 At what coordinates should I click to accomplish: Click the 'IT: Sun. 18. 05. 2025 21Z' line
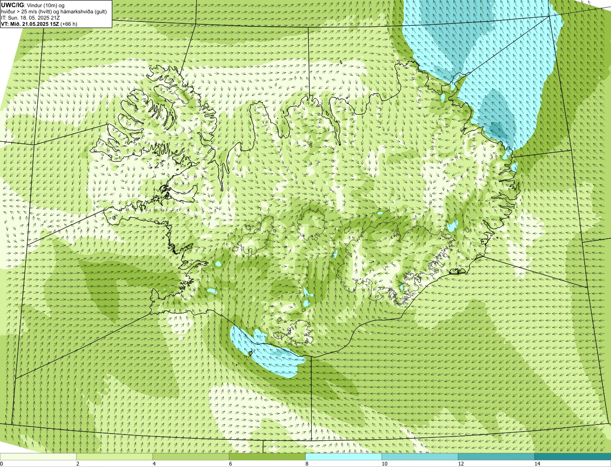tap(31, 17)
